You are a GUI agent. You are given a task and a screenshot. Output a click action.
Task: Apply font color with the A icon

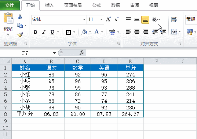[96, 32]
